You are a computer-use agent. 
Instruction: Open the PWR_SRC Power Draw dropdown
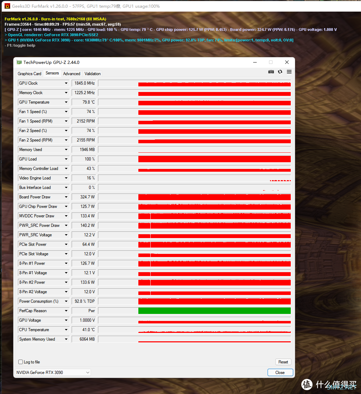pyautogui.click(x=66, y=225)
